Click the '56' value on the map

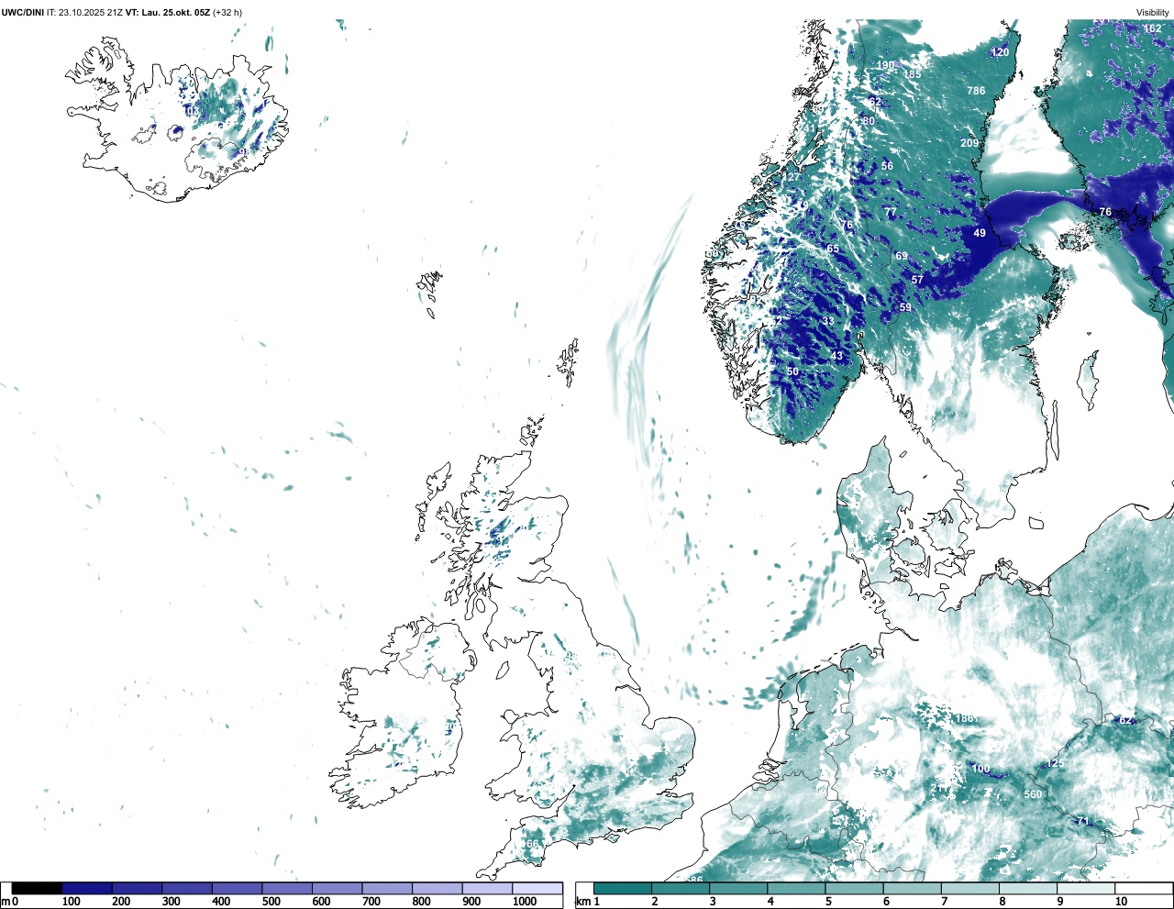[x=887, y=166]
